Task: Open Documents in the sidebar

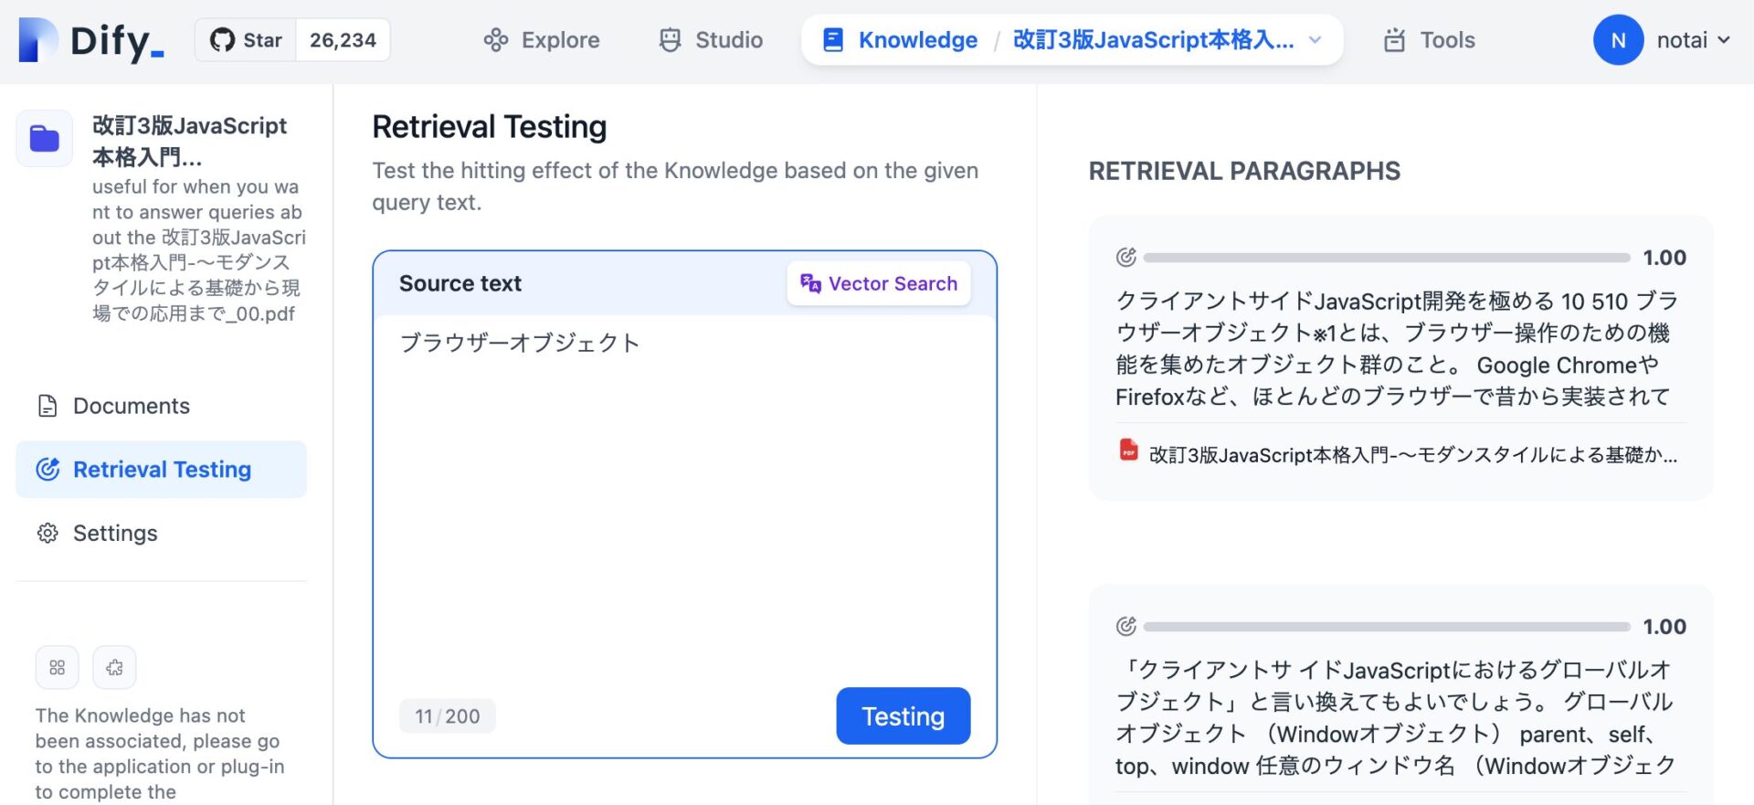Action: (x=132, y=406)
